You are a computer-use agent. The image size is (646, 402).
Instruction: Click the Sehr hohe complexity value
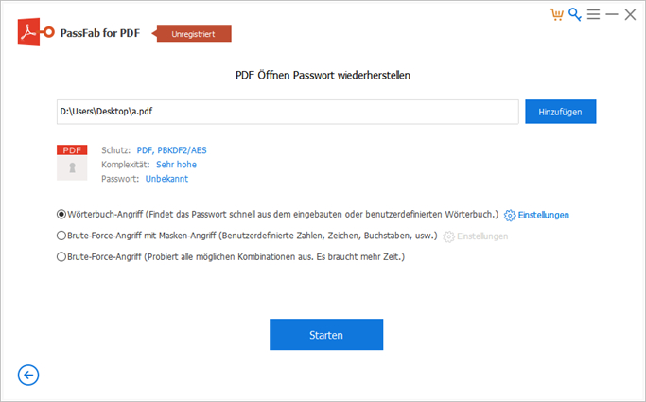pos(176,164)
